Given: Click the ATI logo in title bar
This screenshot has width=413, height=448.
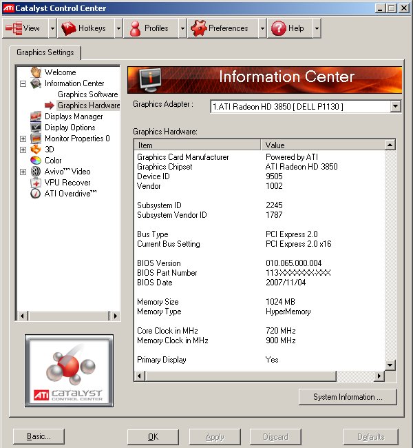Looking at the screenshot, I should point(8,8).
